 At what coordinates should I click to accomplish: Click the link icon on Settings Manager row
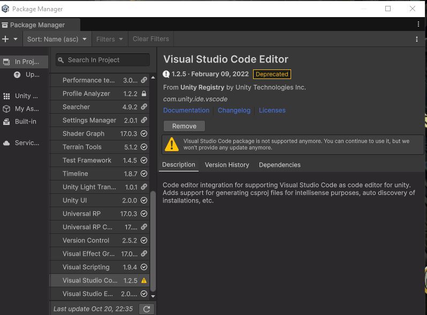pyautogui.click(x=144, y=120)
